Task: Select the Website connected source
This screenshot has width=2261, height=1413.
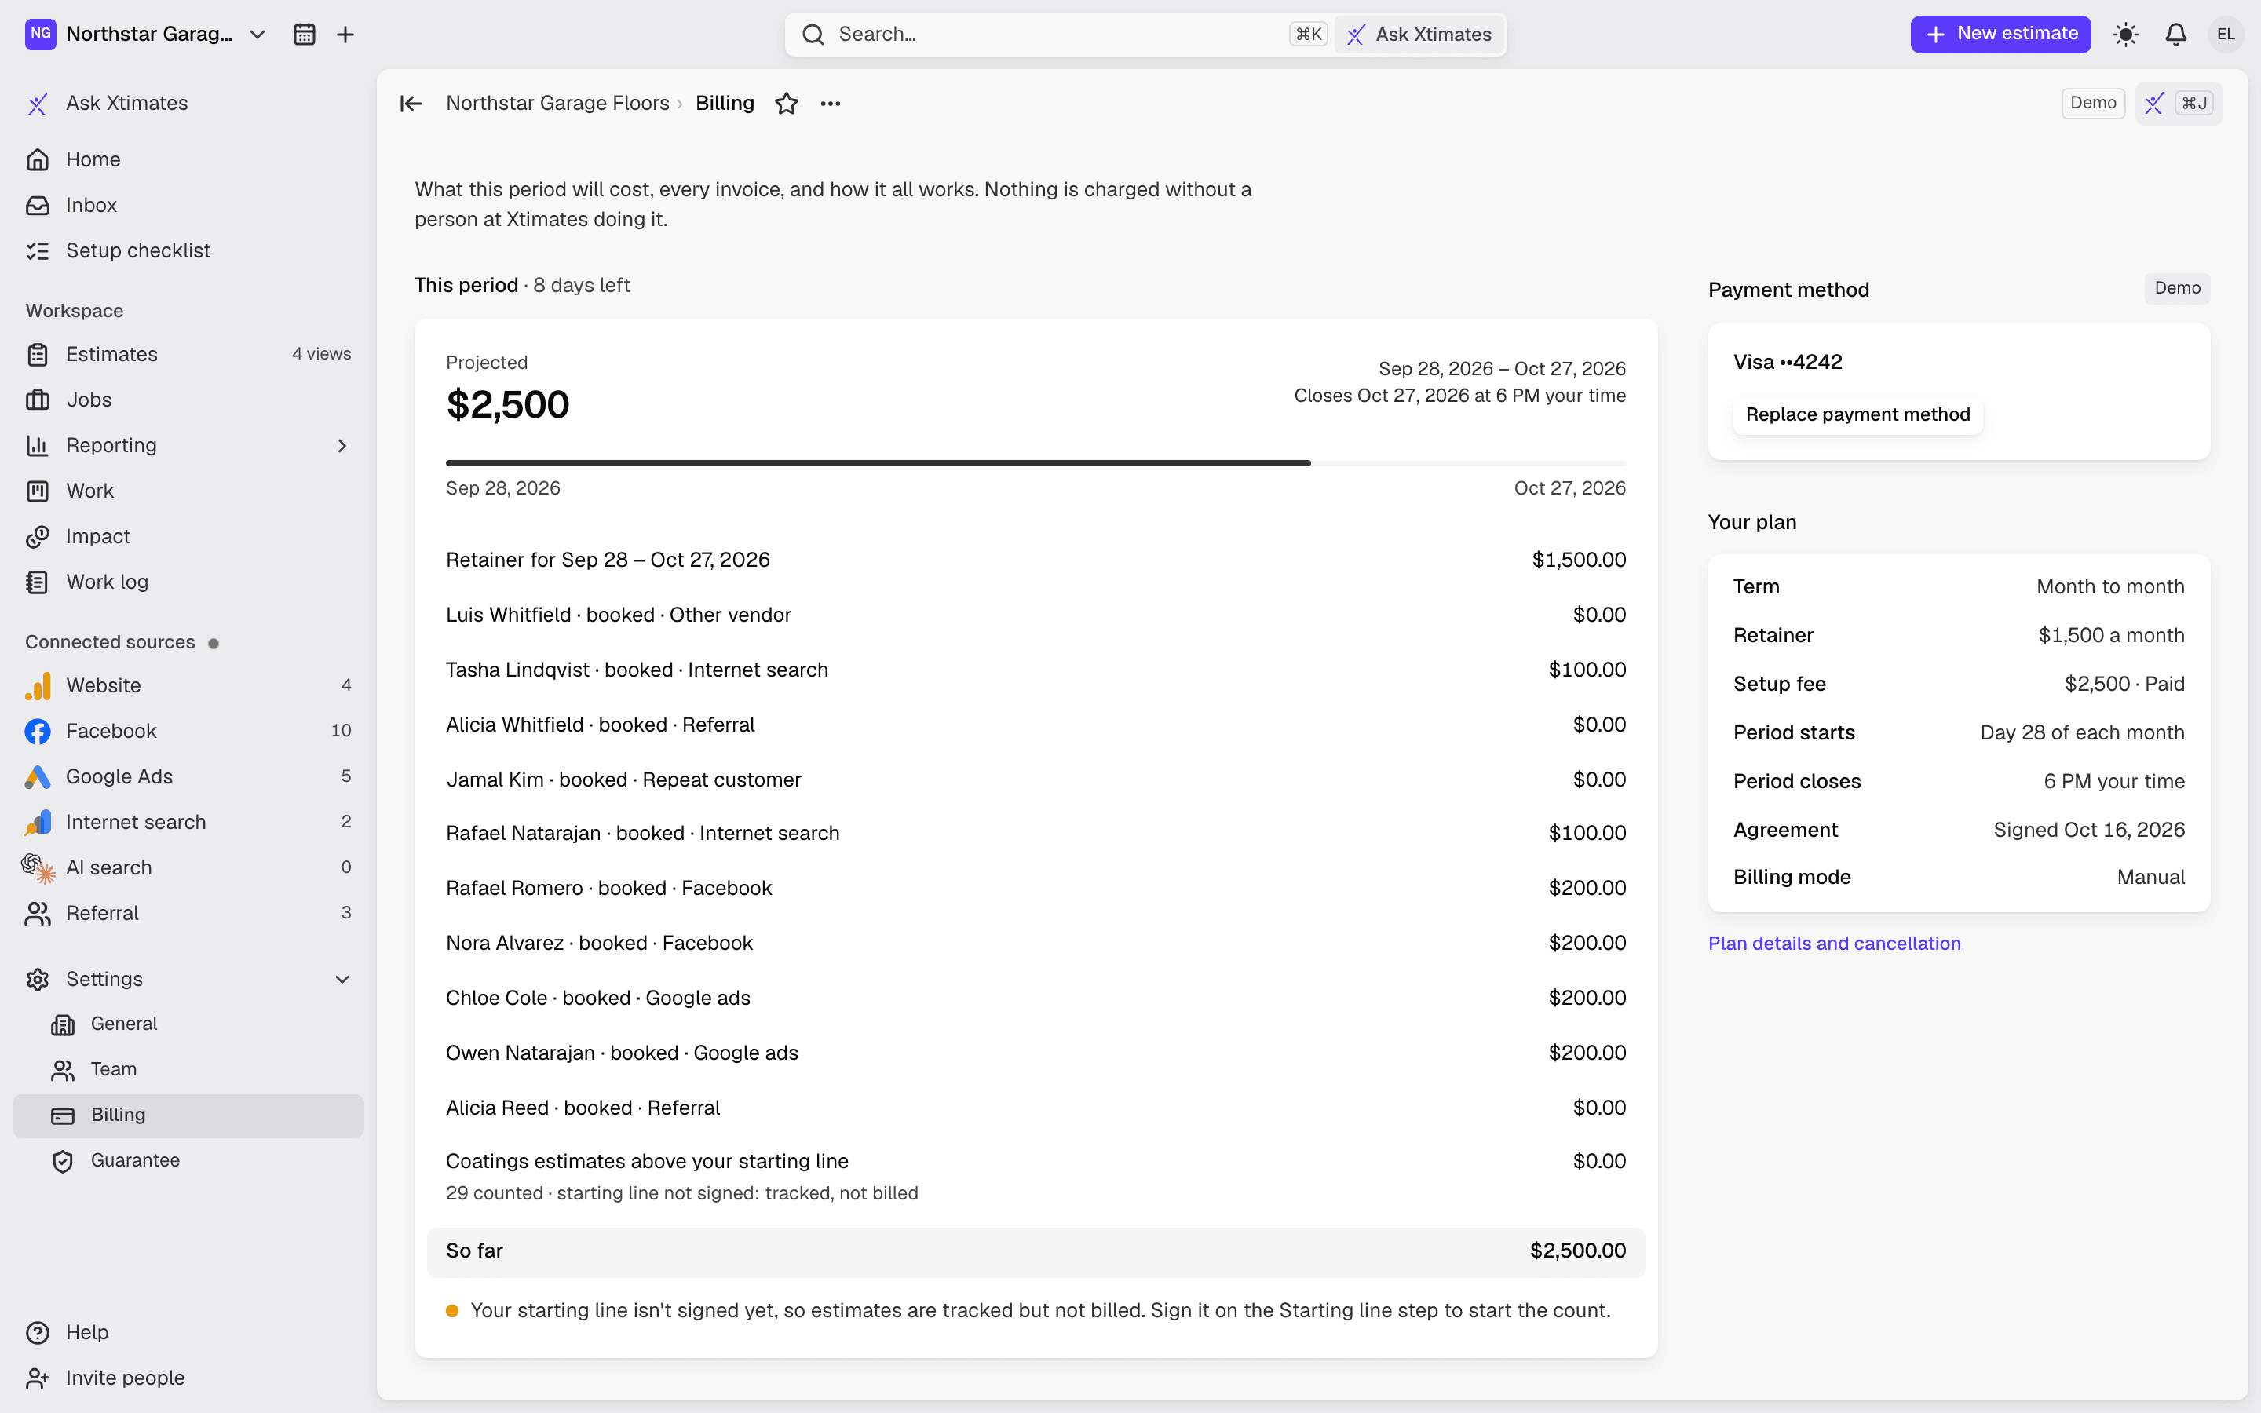Action: 188,685
